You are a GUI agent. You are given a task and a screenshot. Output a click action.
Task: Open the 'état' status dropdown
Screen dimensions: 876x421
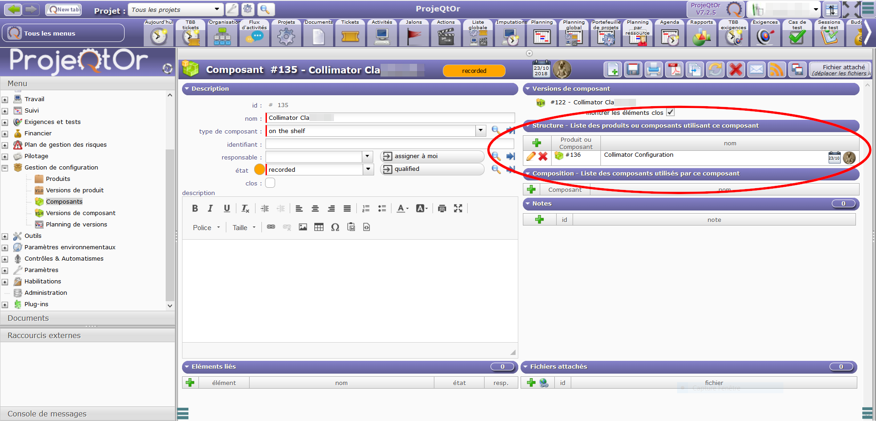tap(368, 169)
